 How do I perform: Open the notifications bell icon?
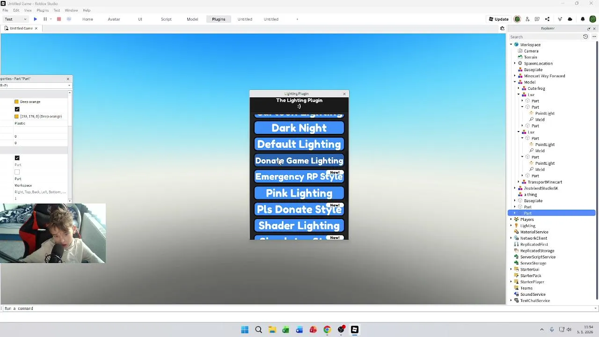(583, 19)
